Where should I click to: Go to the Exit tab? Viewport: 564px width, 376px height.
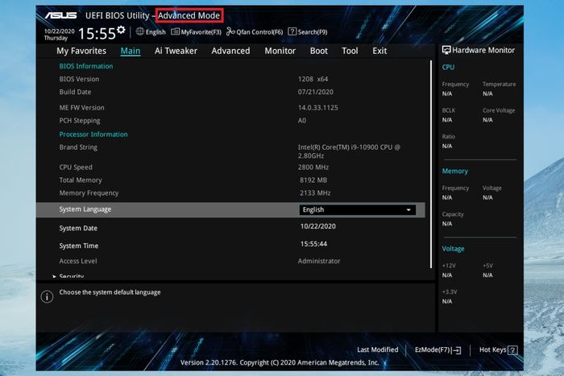tap(379, 51)
